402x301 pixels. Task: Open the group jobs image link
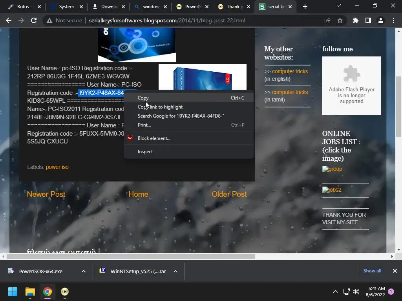coord(332,169)
